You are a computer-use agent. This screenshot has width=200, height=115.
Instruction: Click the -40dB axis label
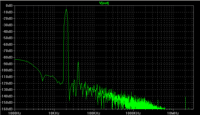[8, 32]
